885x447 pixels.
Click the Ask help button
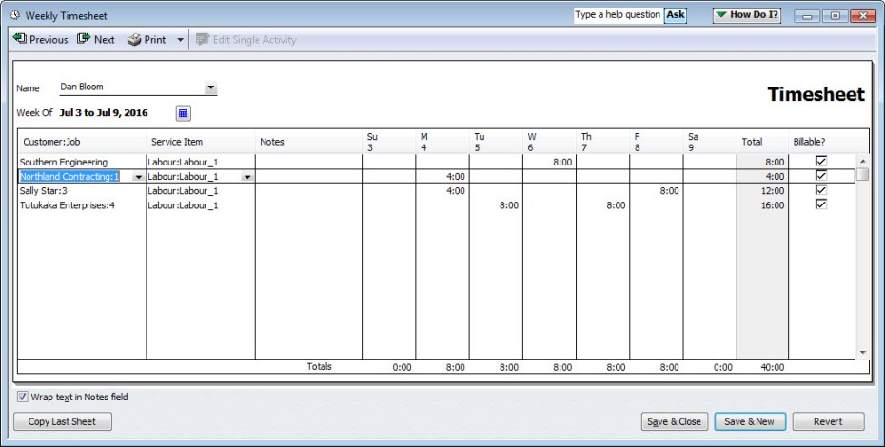tap(675, 15)
